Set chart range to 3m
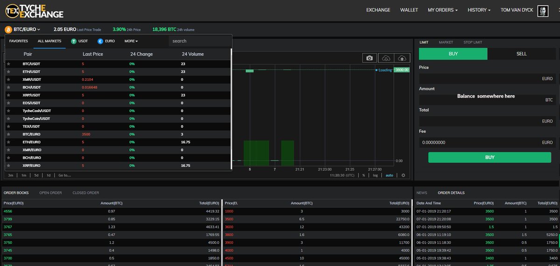Viewport: 560px width, 266px height. 10,175
